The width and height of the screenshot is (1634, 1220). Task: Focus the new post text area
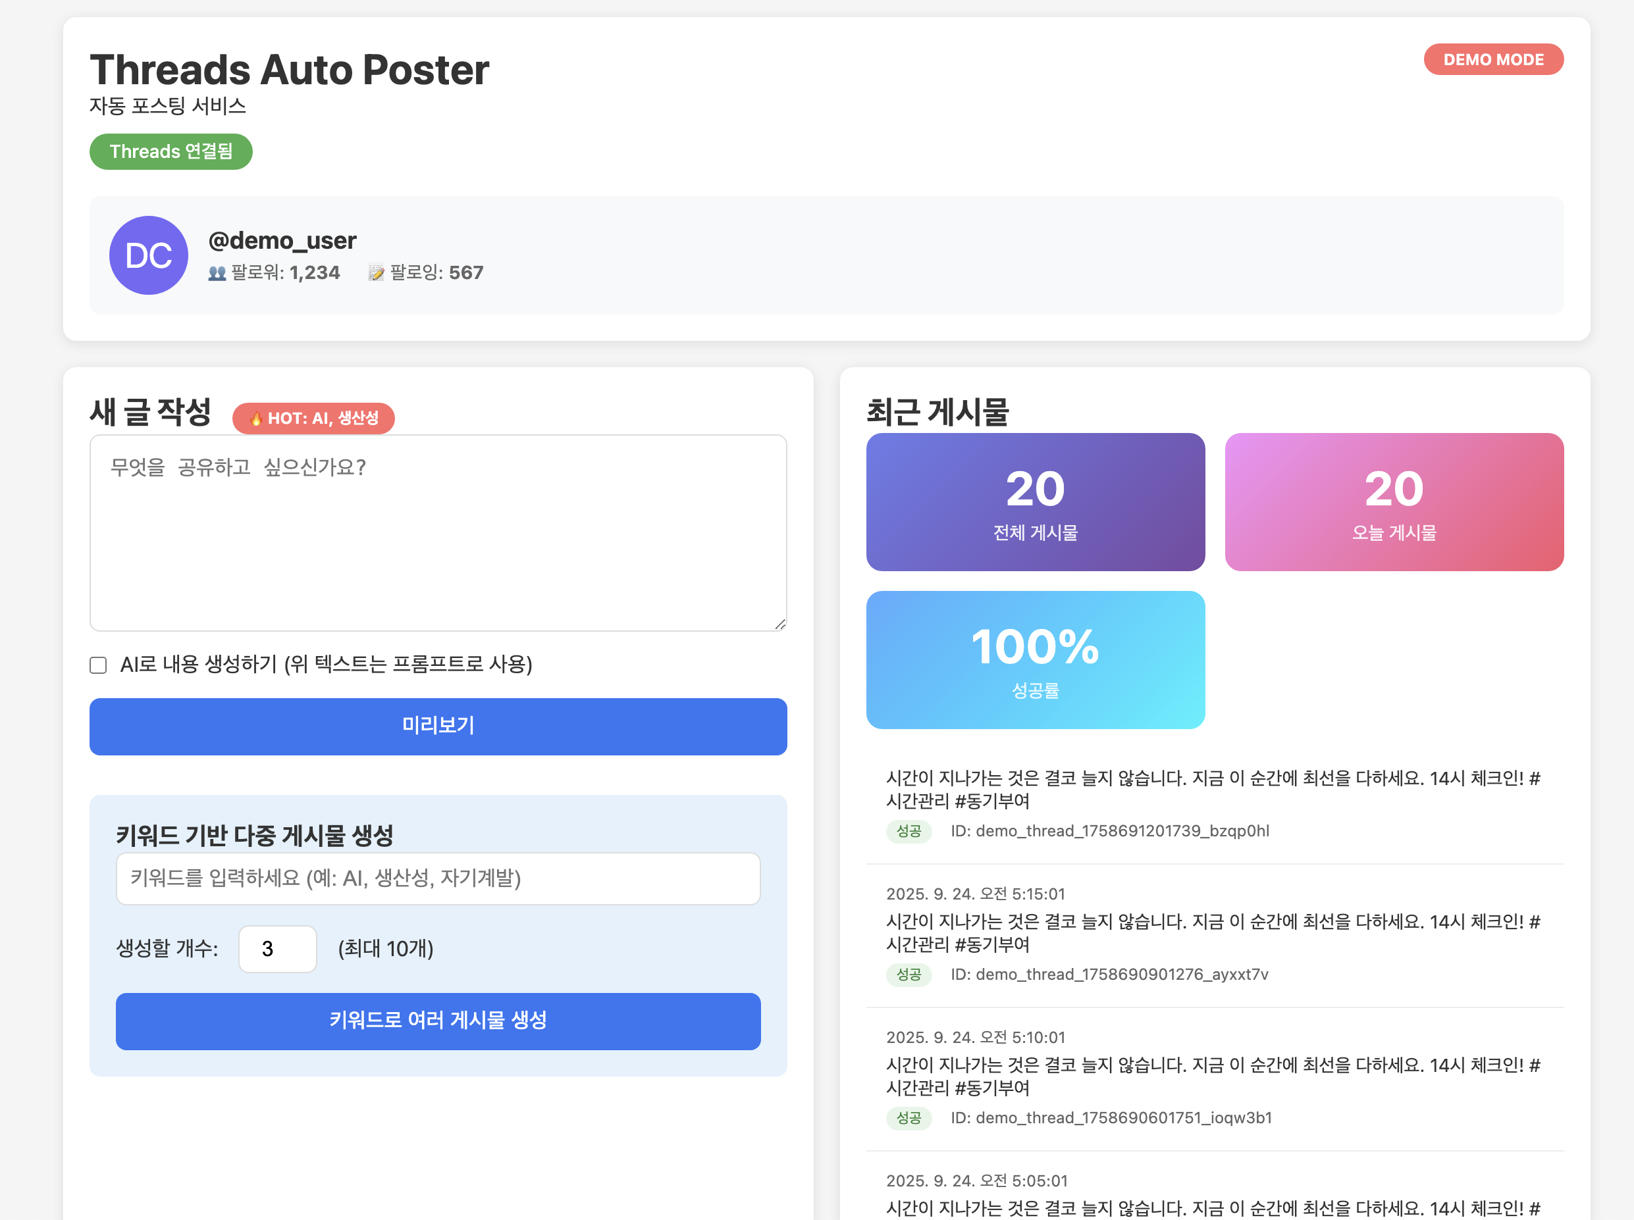coord(438,533)
